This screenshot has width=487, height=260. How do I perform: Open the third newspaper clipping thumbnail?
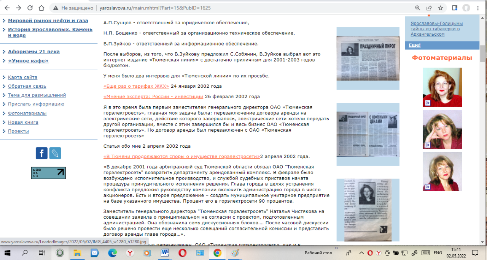click(368, 210)
